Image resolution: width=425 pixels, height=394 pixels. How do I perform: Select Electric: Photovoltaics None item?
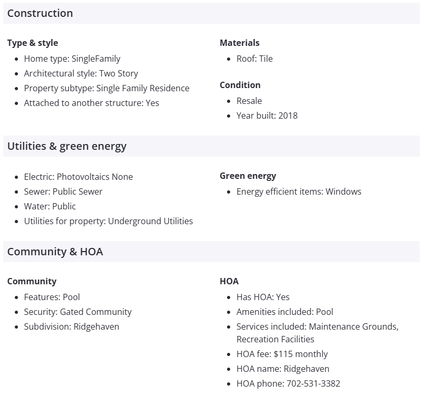coord(78,177)
